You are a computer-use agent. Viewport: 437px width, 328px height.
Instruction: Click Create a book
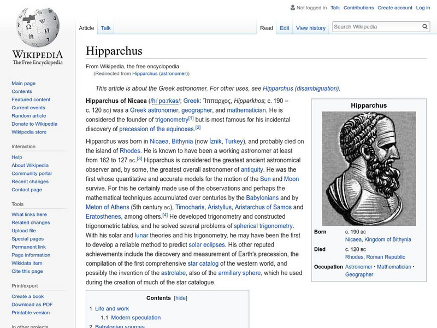(x=28, y=296)
